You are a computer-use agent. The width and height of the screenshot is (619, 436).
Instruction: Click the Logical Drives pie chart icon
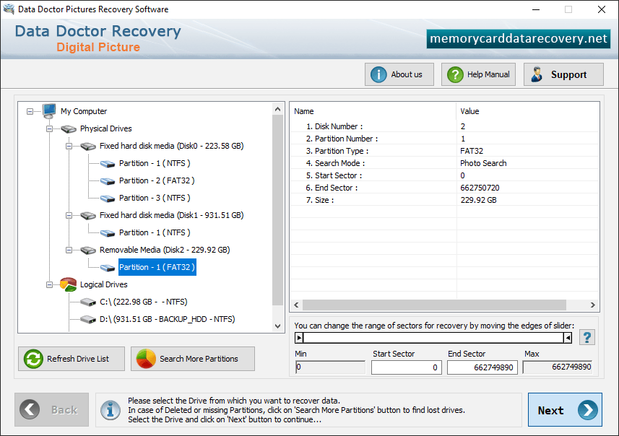(68, 284)
